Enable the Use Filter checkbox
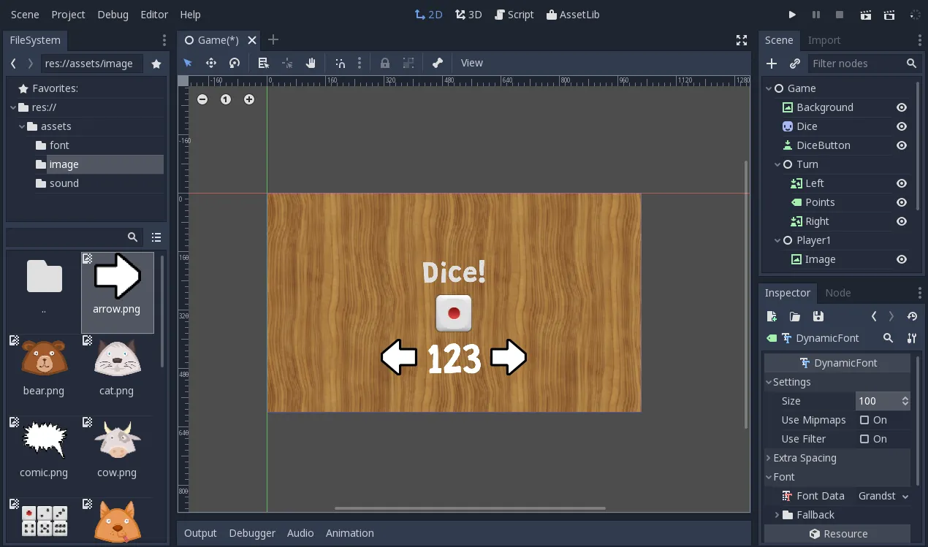 [864, 439]
